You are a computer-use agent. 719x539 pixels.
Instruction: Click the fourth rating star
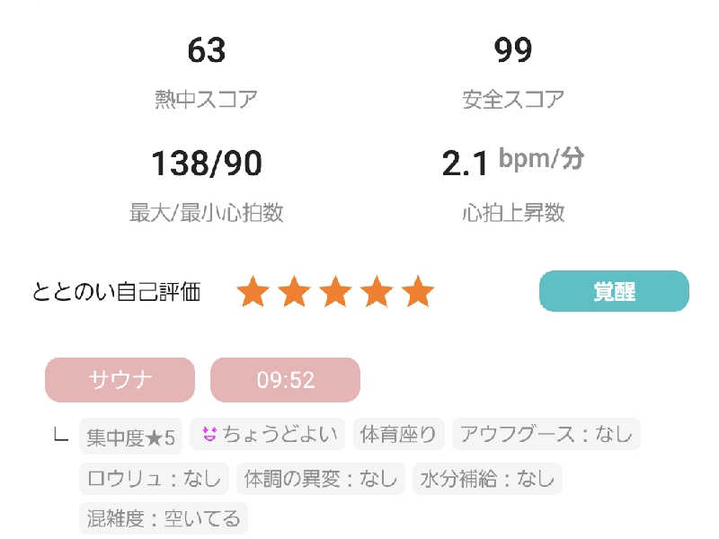[377, 292]
